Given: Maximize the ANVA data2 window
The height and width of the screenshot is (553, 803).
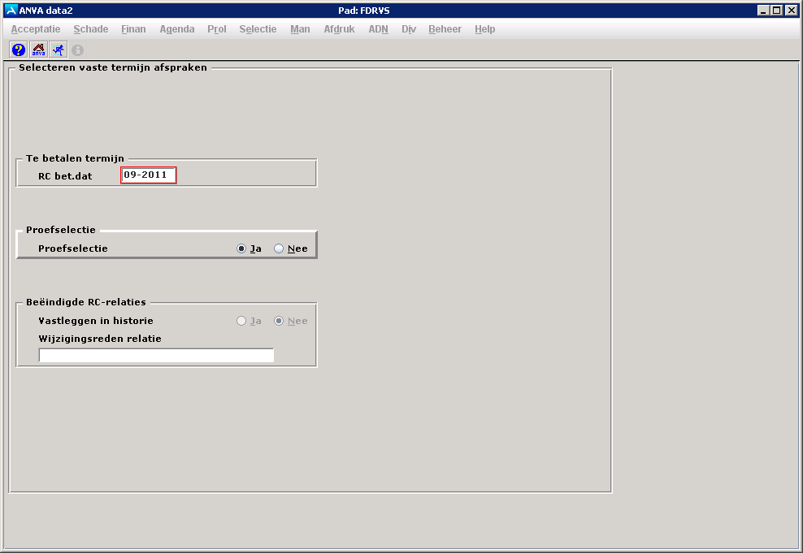Looking at the screenshot, I should [x=777, y=10].
